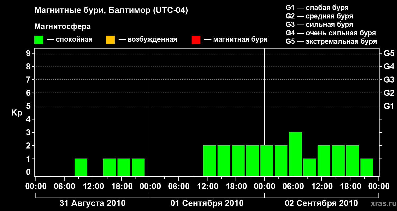Click the '01 Сентября 2010' date label
The image size is (397, 211).
(x=207, y=203)
